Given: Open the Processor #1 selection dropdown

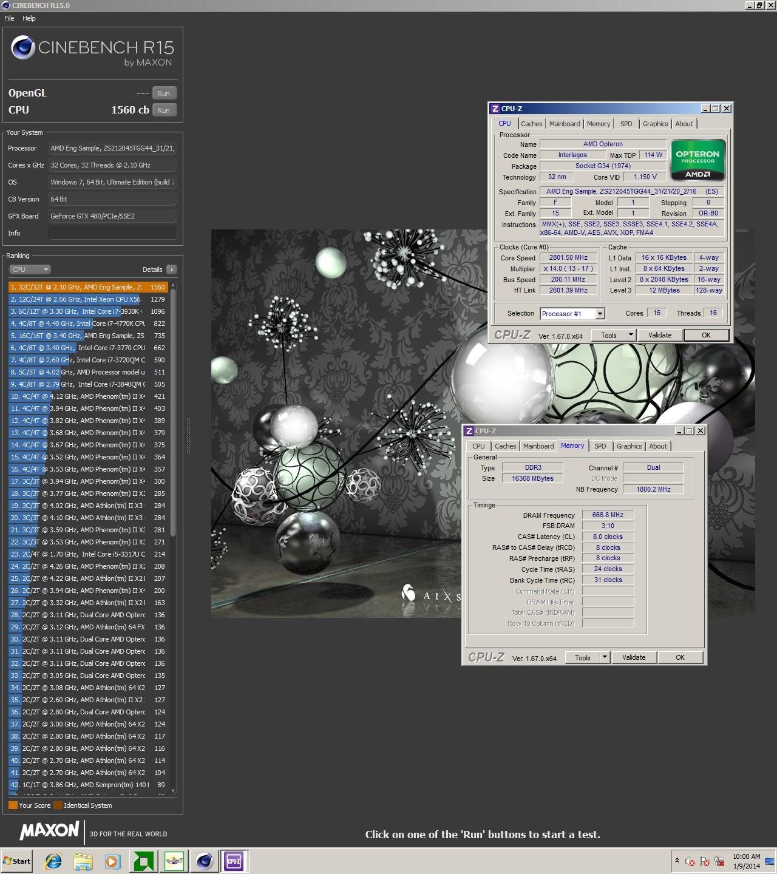Looking at the screenshot, I should point(572,314).
